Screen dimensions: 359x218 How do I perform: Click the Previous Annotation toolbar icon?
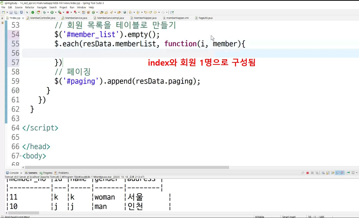coord(138,12)
